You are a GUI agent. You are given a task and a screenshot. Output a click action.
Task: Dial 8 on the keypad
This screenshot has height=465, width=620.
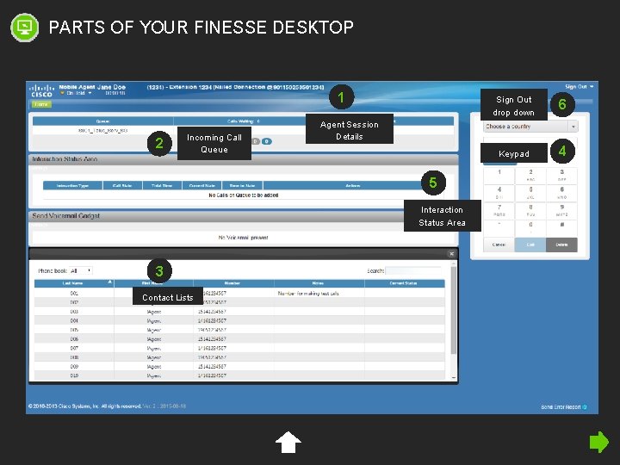pos(530,211)
